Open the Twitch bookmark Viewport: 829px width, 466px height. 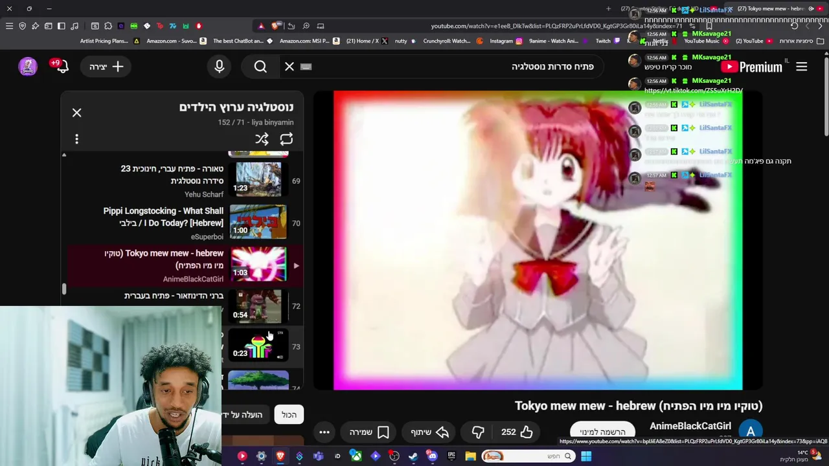pos(608,41)
